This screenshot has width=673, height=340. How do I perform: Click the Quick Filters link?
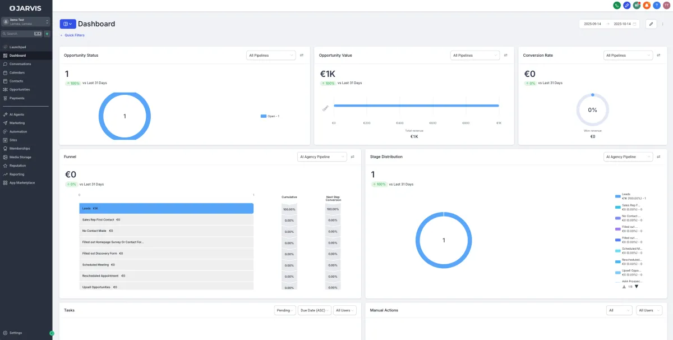coord(72,35)
